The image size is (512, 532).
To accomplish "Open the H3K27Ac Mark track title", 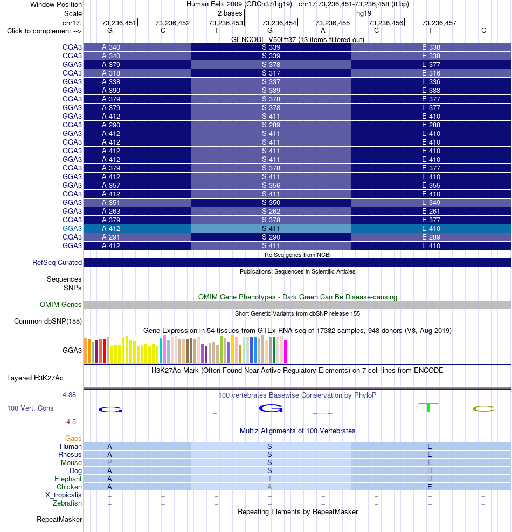I will 297,370.
